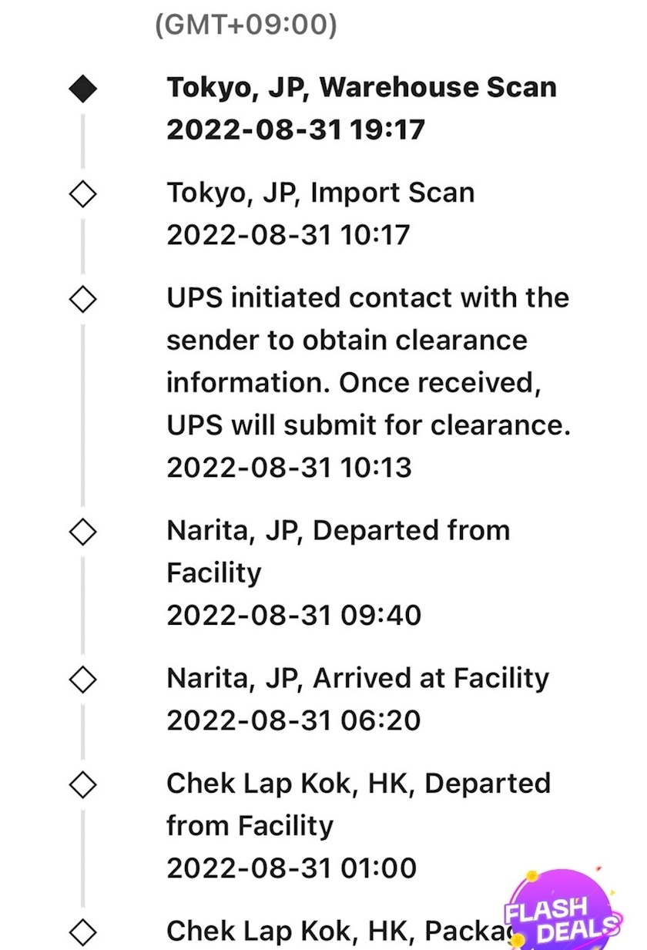Click the 2022-08-31 01:00 timestamp
The image size is (647, 950).
pyautogui.click(x=291, y=868)
